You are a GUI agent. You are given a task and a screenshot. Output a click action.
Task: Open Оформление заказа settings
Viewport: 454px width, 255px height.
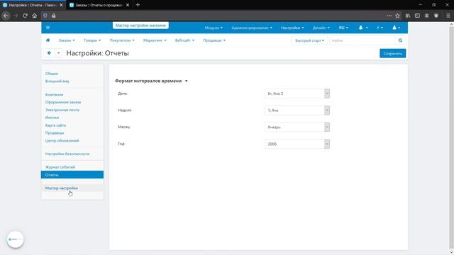pyautogui.click(x=63, y=102)
